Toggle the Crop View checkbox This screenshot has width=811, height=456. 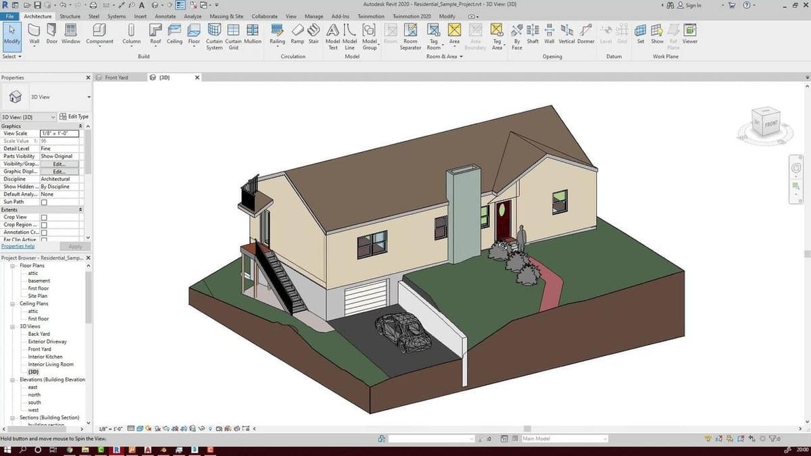tap(44, 218)
